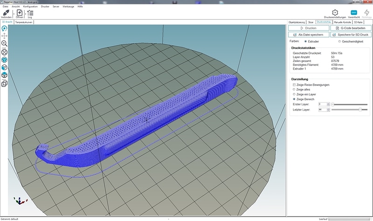Click the fit-to-view expand arrows icon
Image resolution: width=373 pixels, height=221 pixels.
point(4,52)
